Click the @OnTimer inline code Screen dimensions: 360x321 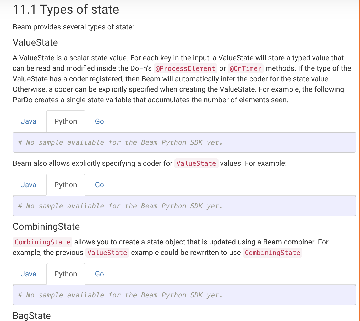[246, 68]
